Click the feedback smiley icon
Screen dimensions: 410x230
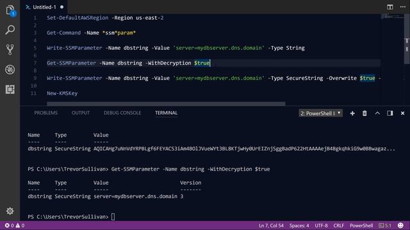(x=400, y=226)
